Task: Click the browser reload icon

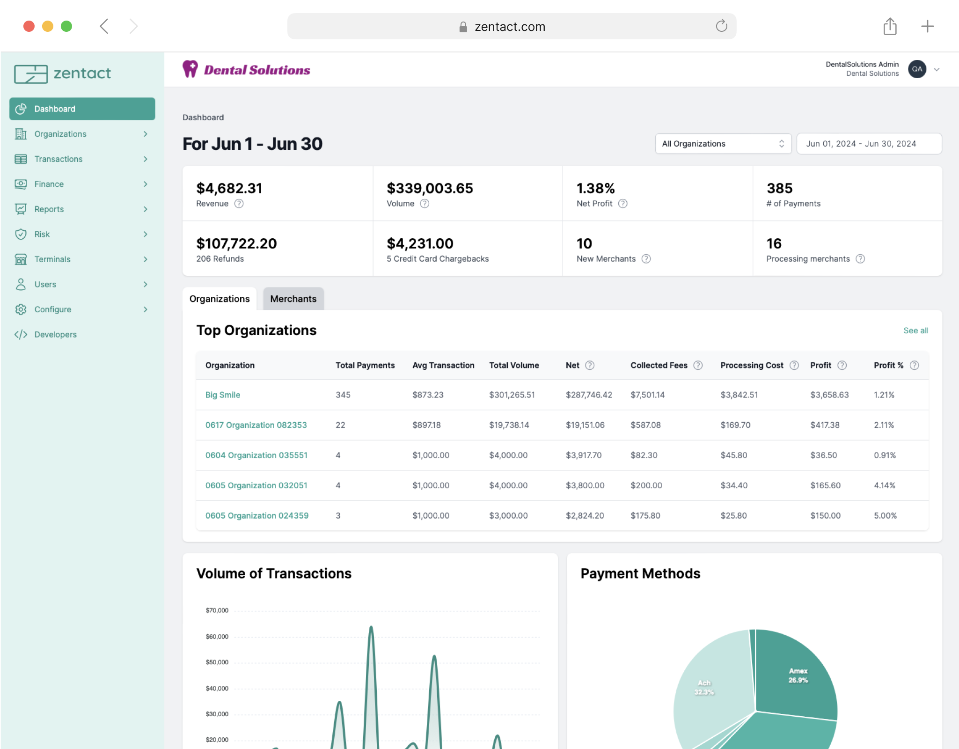Action: 721,26
